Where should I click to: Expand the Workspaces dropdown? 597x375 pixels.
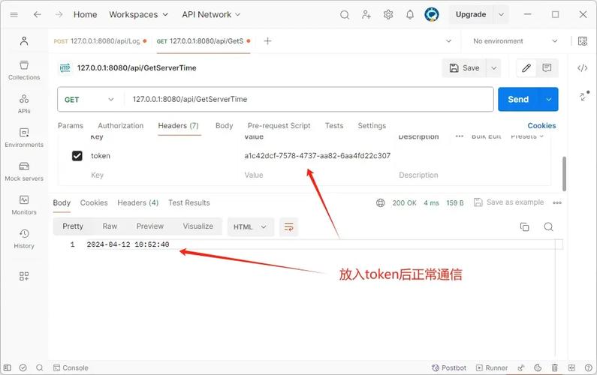tap(139, 14)
